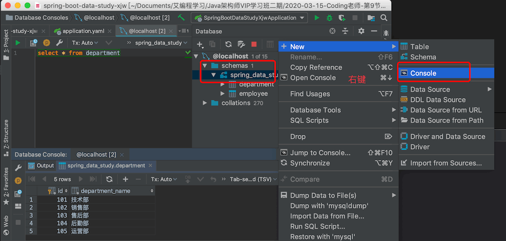Select Open Console context menu item
Image resolution: width=506 pixels, height=241 pixels.
click(x=338, y=78)
